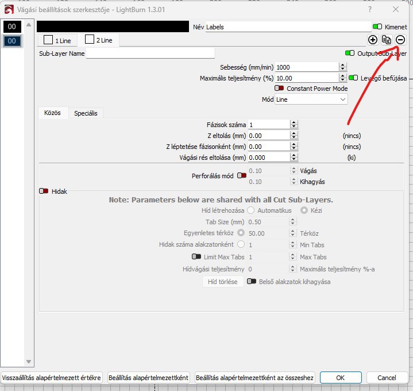Select first black 00 layer entry
The image size is (413, 391).
12,26
